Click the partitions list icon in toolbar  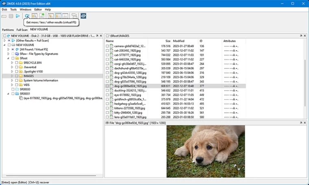pos(11,16)
